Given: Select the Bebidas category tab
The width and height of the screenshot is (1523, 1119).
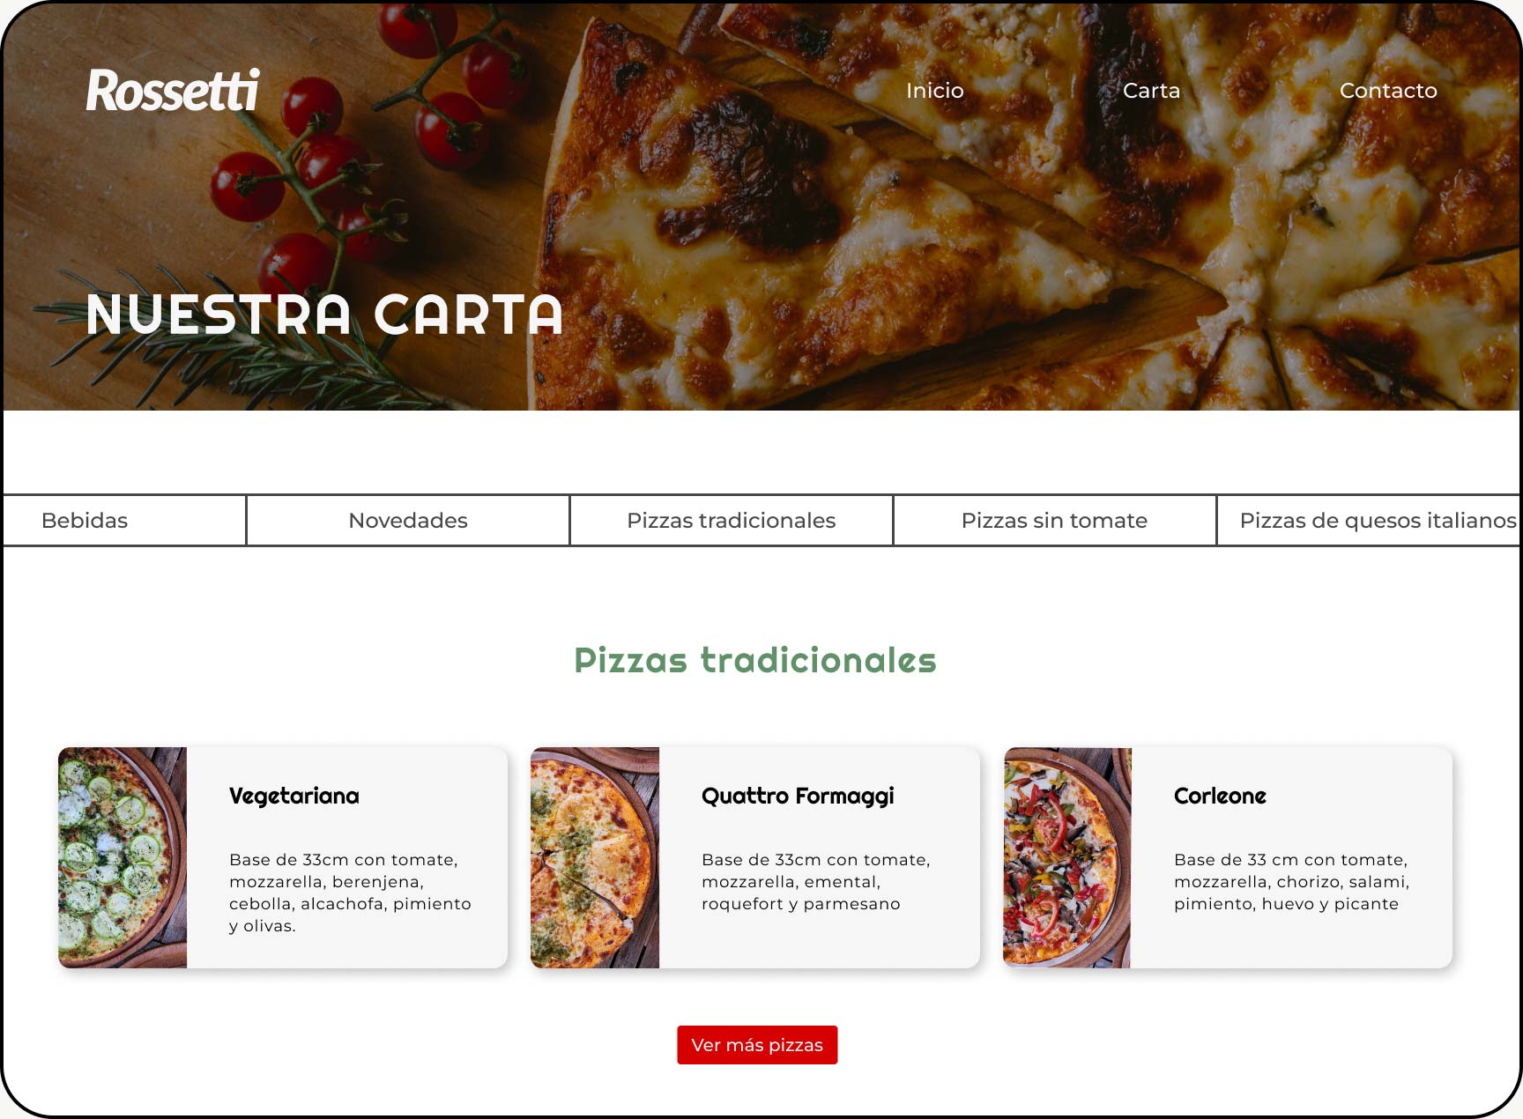Looking at the screenshot, I should 123,521.
